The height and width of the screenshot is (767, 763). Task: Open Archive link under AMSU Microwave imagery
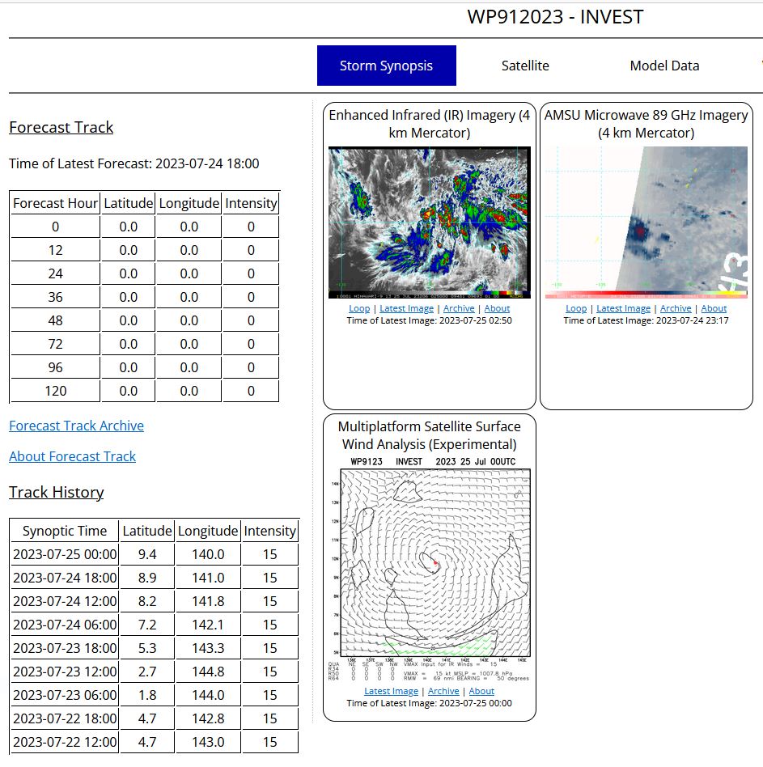(x=676, y=308)
